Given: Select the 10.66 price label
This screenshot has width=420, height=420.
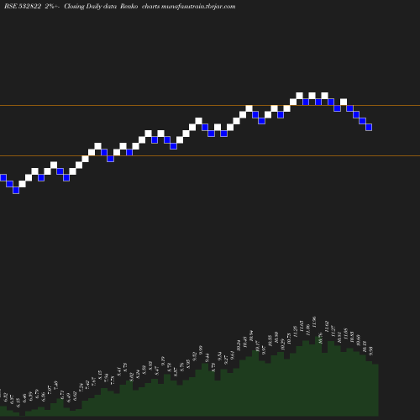Looking at the screenshot, I should [x=359, y=340].
